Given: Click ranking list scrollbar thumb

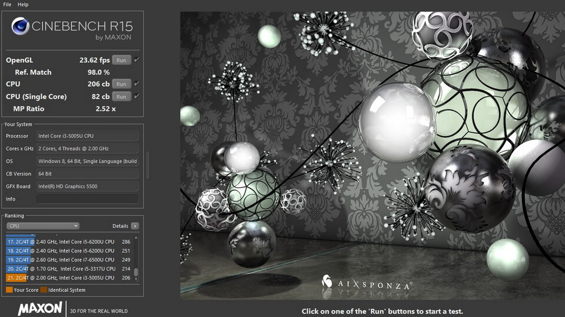Looking at the screenshot, I should pos(136,272).
